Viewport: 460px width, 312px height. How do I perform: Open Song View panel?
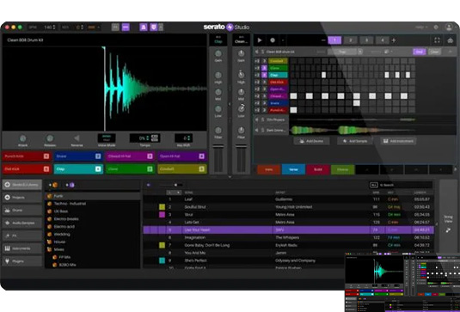(x=448, y=224)
